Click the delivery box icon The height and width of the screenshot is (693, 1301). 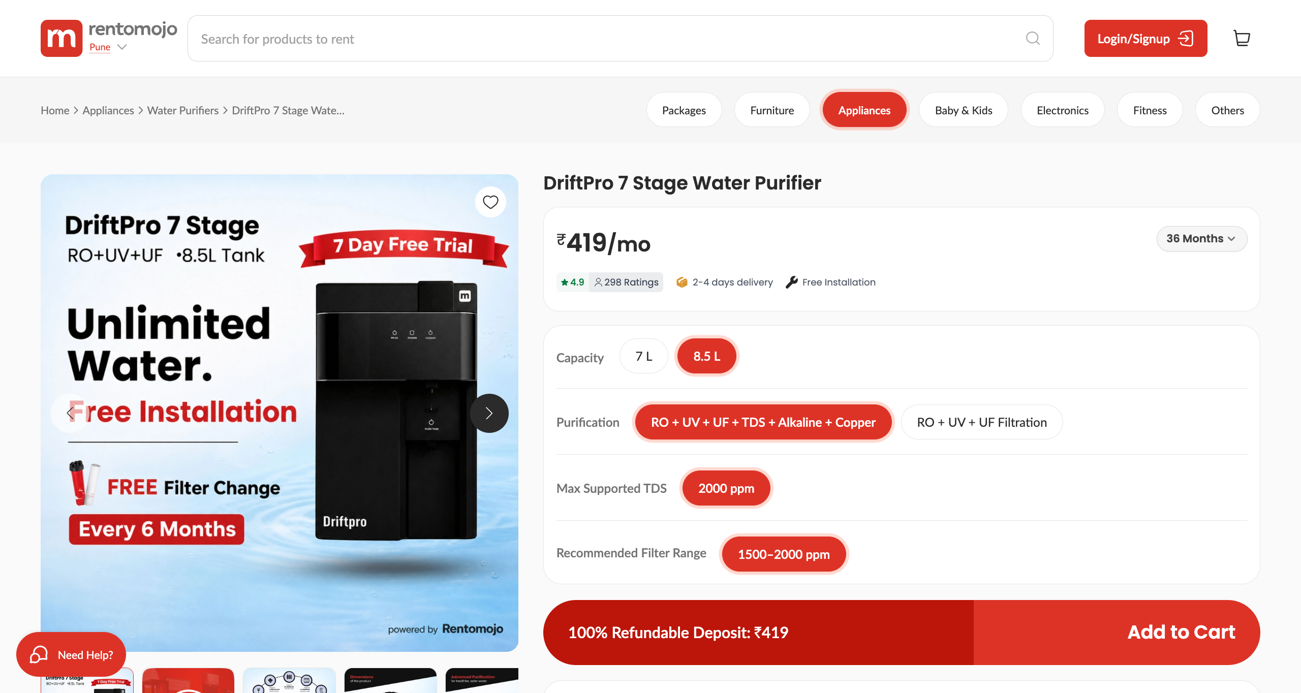tap(682, 282)
